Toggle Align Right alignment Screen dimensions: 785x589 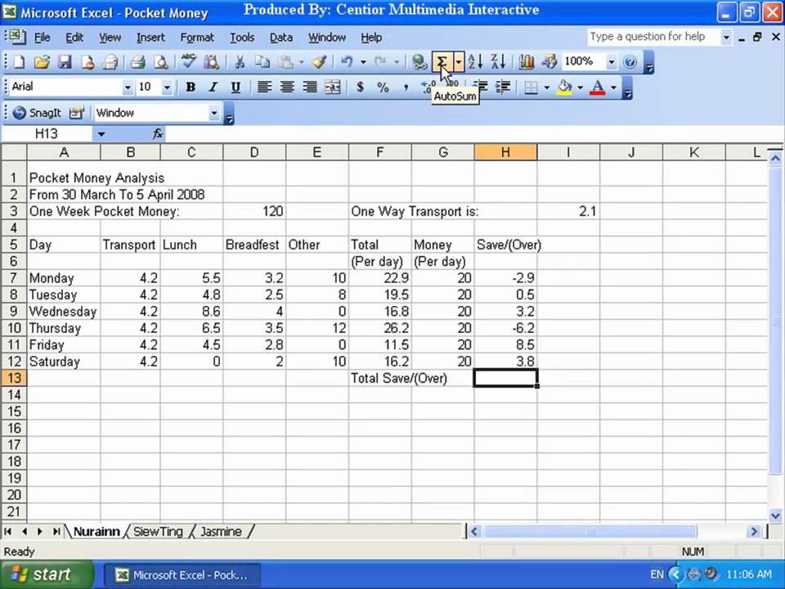[x=310, y=88]
